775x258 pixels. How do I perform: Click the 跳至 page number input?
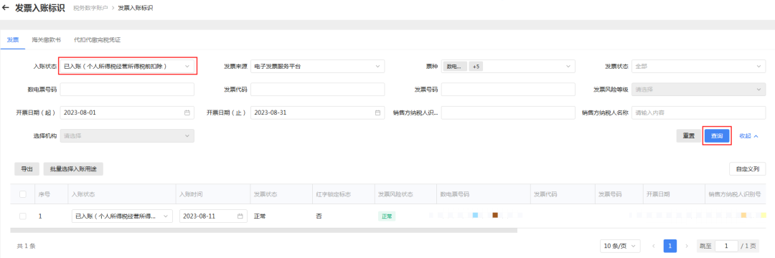pos(726,246)
